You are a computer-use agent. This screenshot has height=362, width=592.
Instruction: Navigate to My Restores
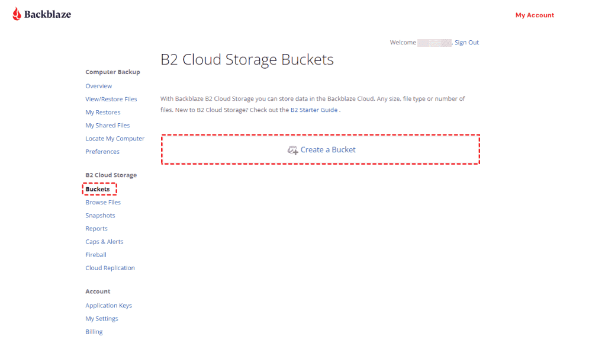pos(102,113)
